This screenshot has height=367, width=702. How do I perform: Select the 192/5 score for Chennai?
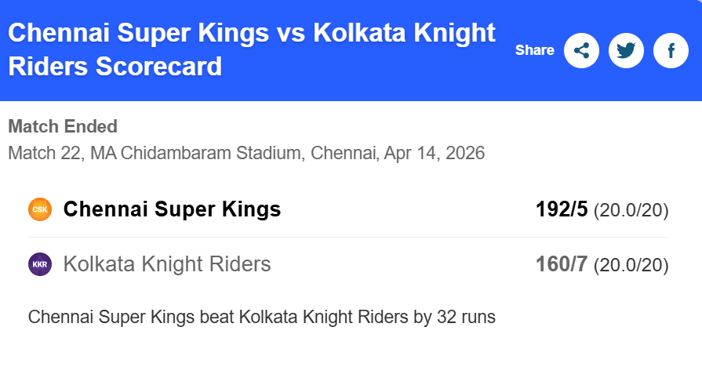(562, 209)
